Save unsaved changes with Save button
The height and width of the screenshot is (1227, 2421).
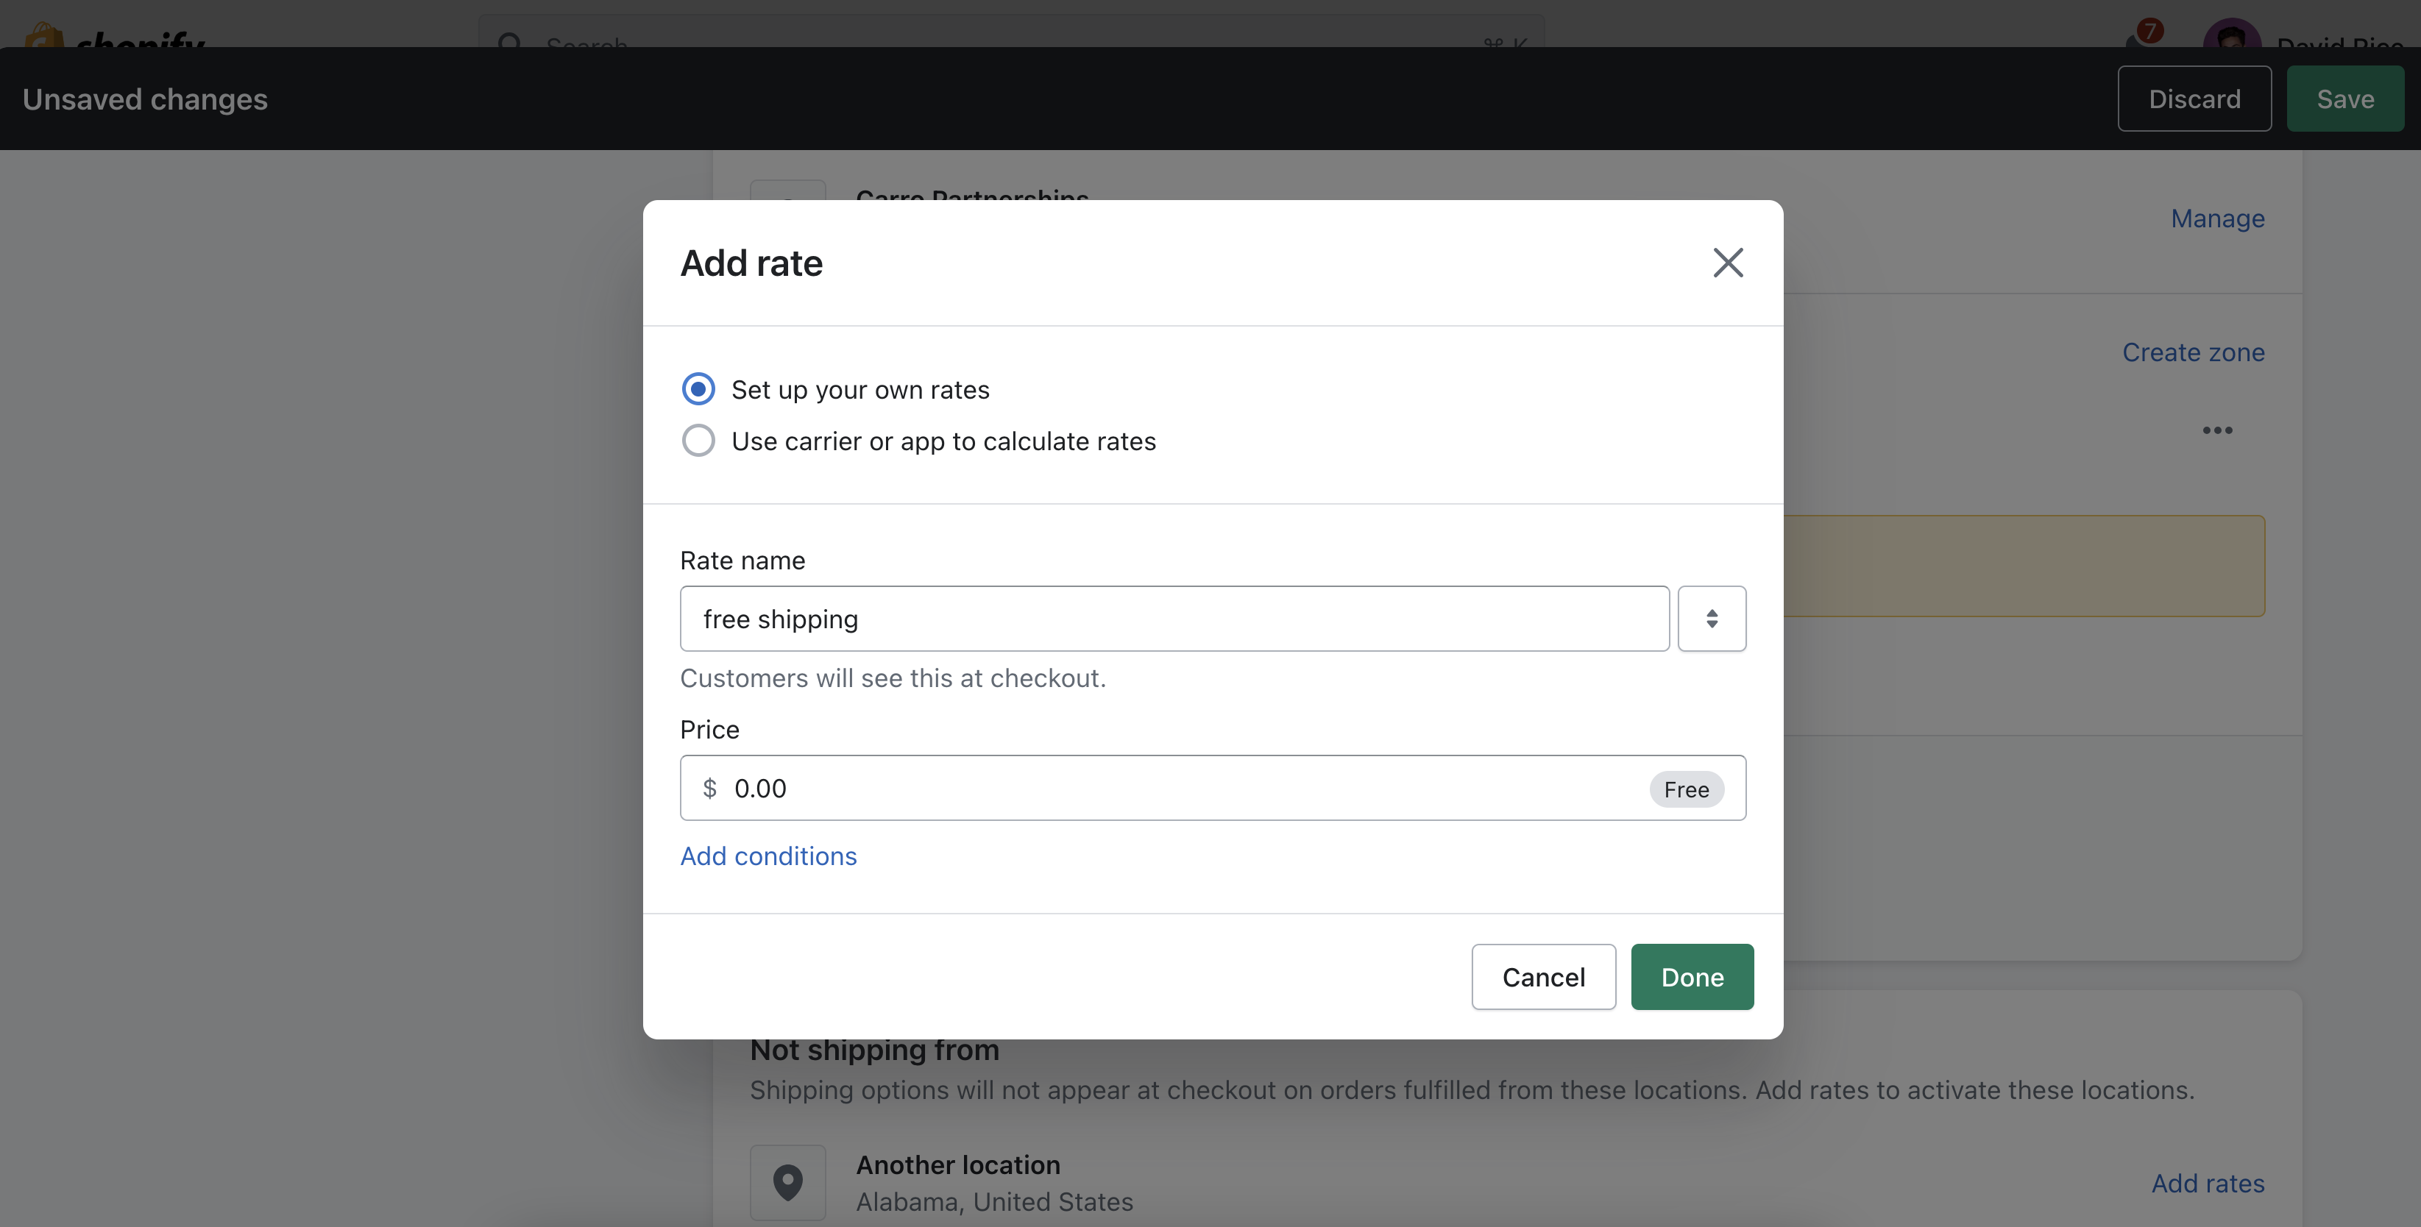point(2344,99)
